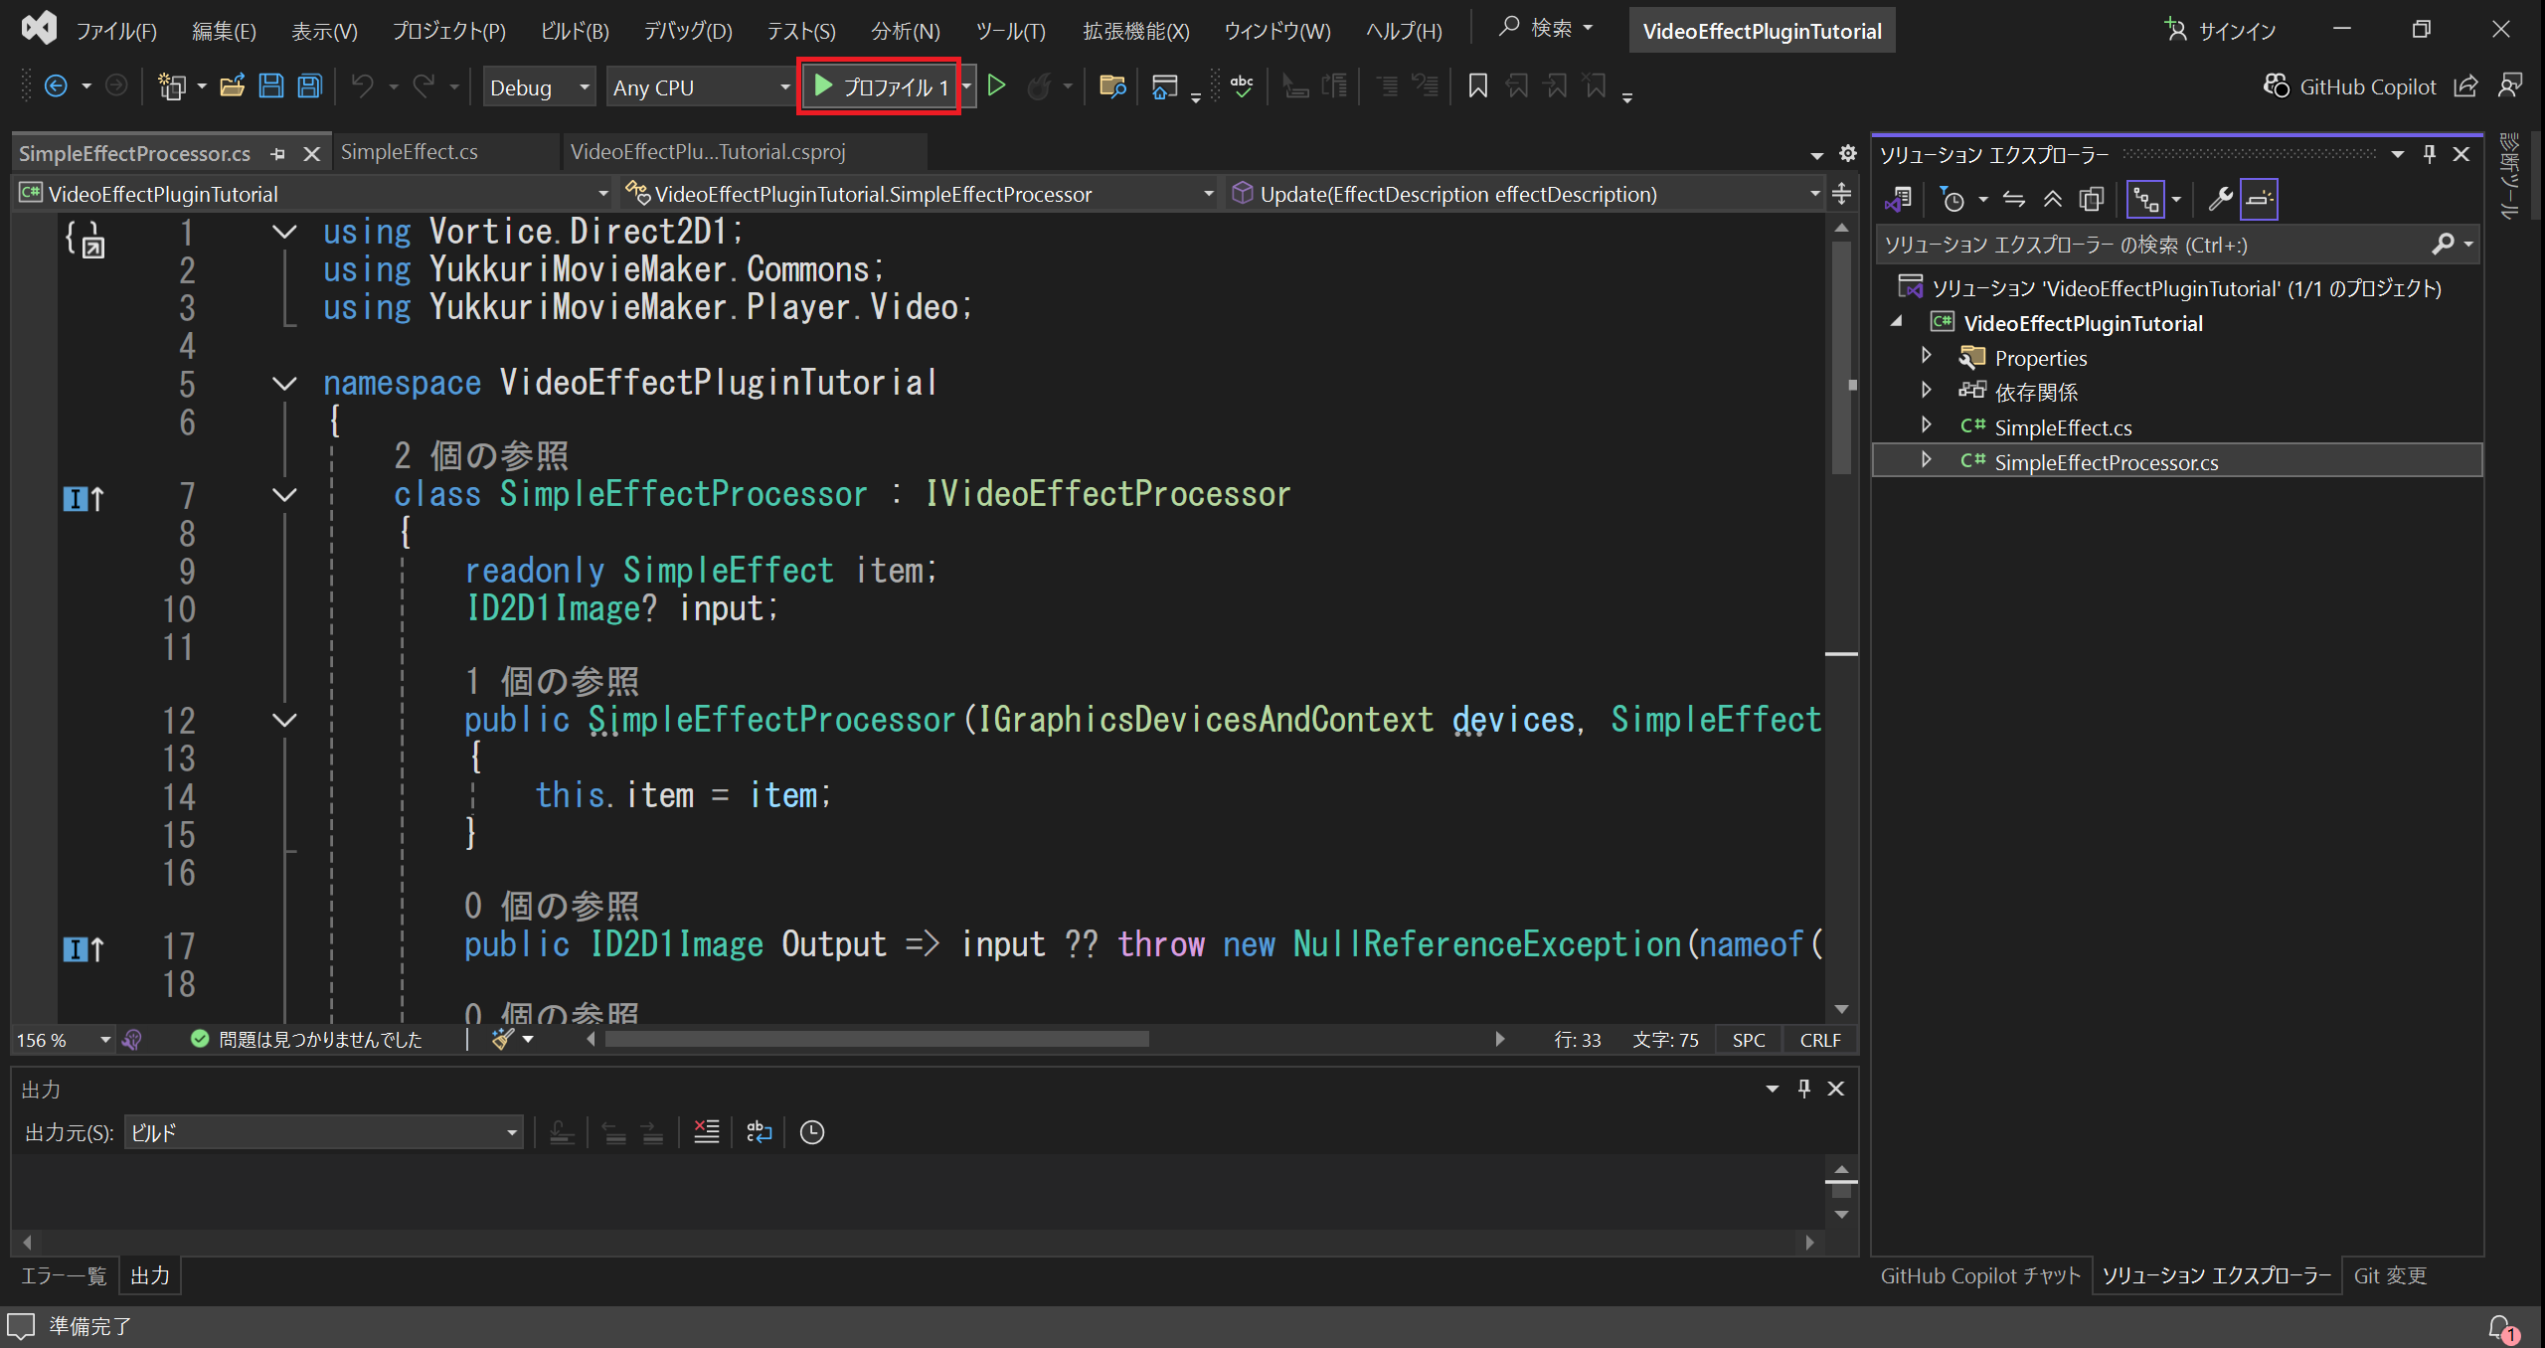Toggle pin on SimpleEffectProcessor.cs tab
This screenshot has height=1348, width=2545.
(x=278, y=154)
